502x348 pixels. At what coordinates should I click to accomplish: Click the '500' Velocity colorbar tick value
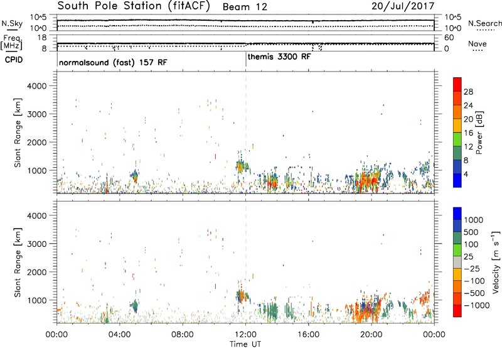tap(471, 232)
